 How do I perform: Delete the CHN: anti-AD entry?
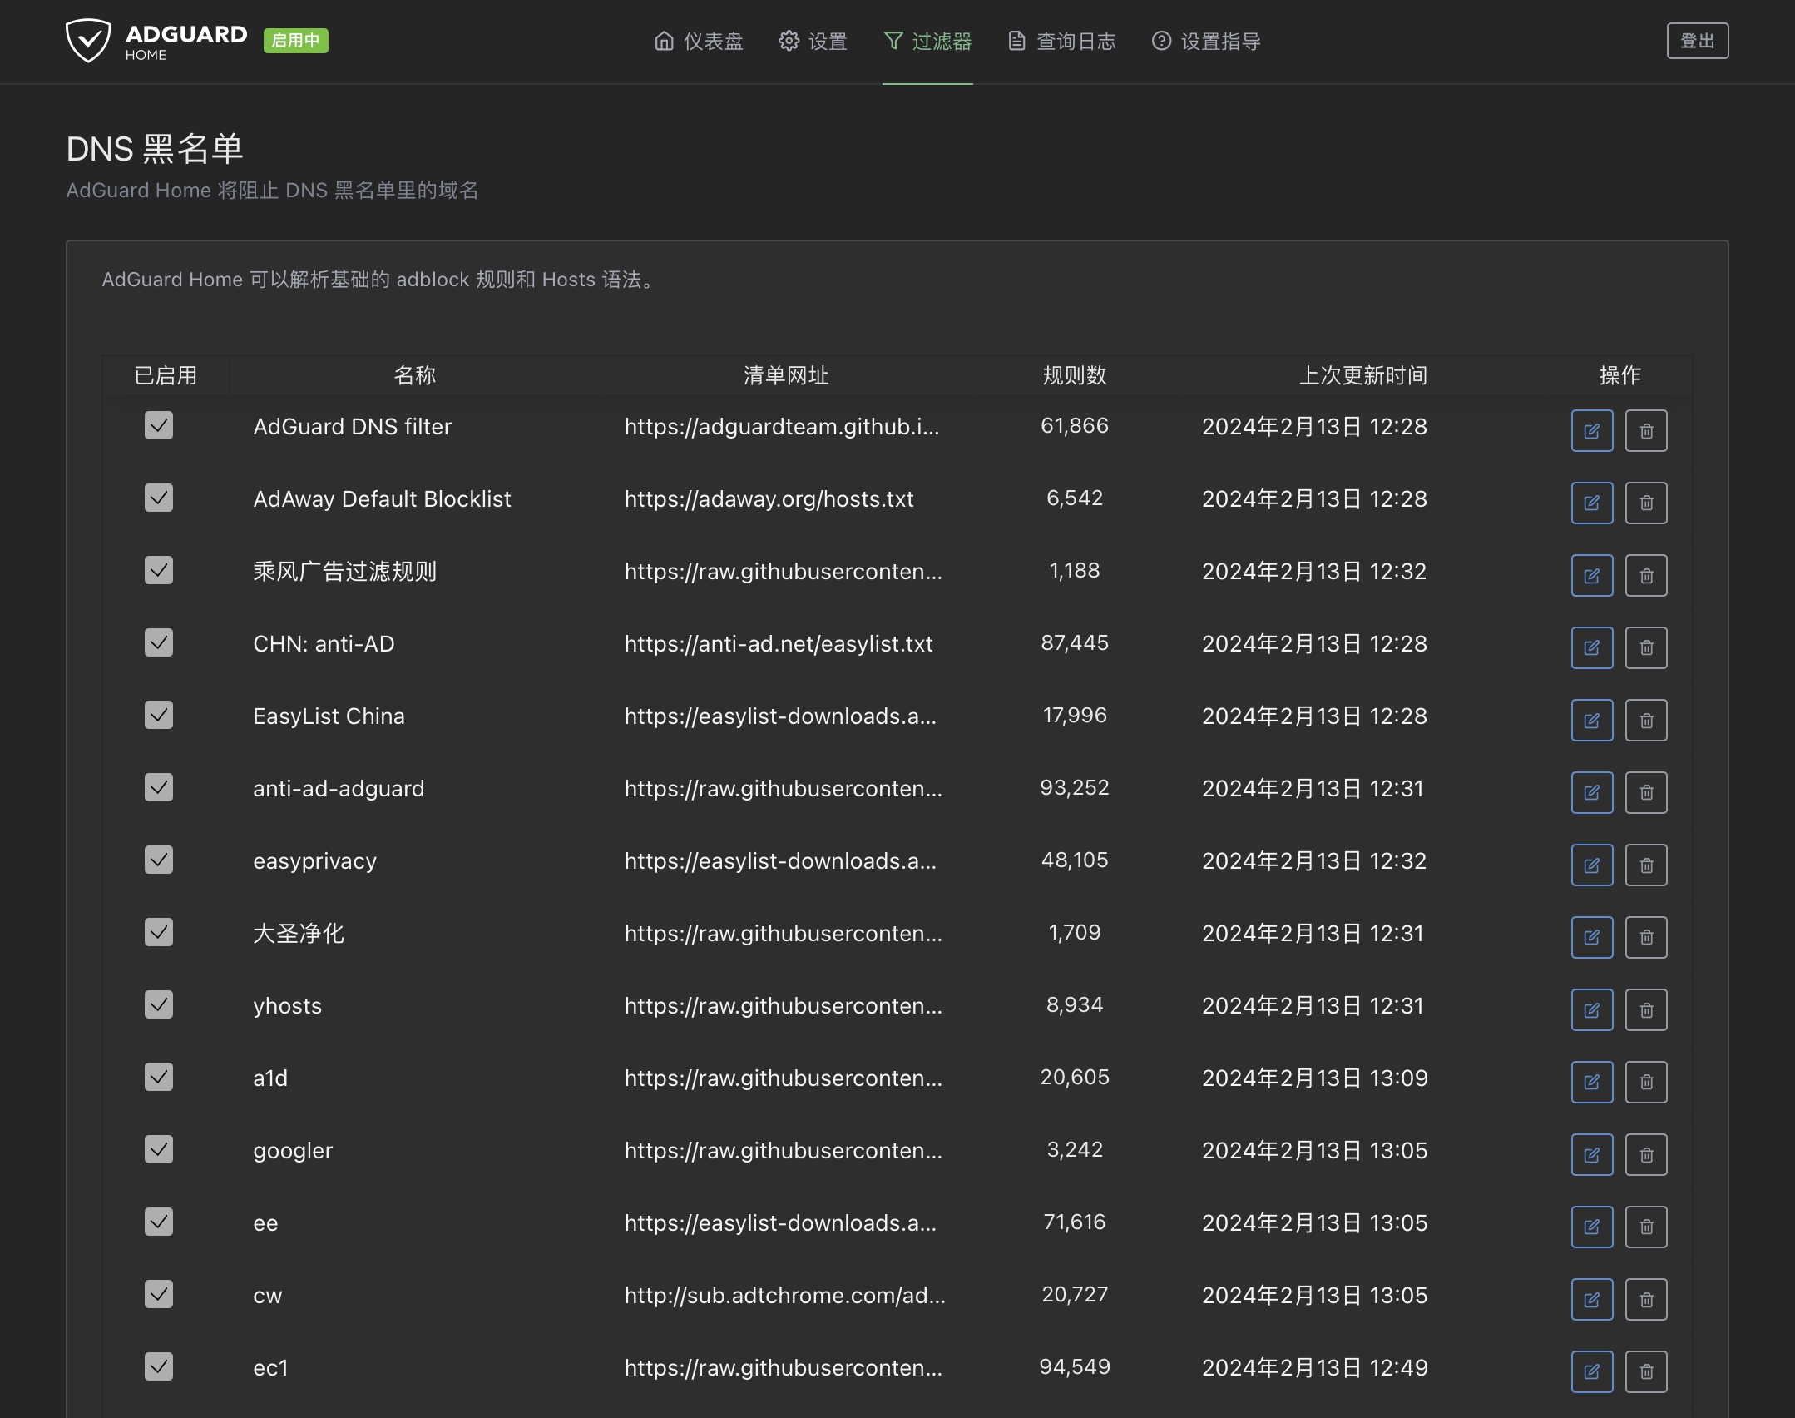tap(1646, 647)
